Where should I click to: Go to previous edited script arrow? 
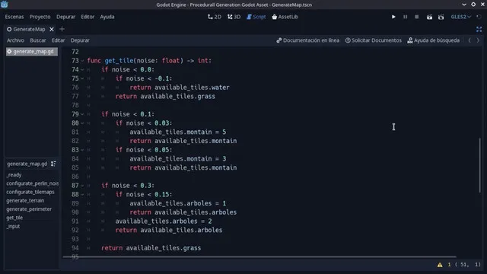click(x=469, y=40)
